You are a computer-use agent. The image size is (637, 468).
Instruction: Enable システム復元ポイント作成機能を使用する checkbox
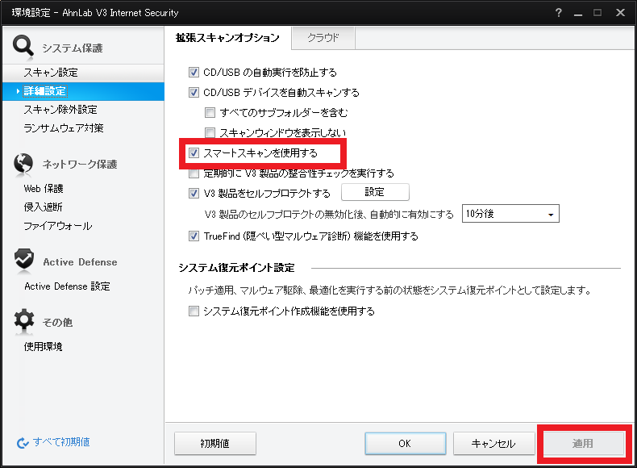(194, 311)
